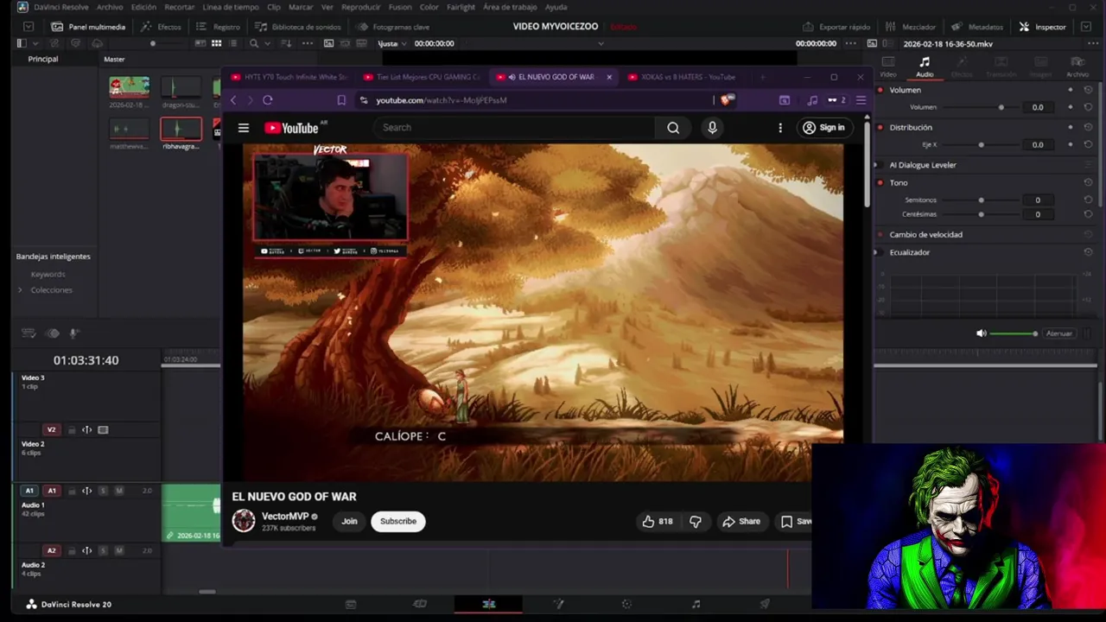Image resolution: width=1106 pixels, height=622 pixels.
Task: Open the Área de trabajo menu
Action: (510, 7)
